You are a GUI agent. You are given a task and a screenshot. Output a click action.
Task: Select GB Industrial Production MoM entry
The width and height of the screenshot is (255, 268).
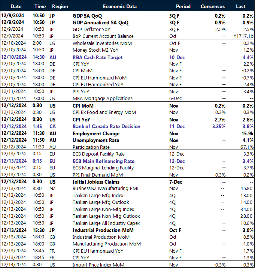pos(101,237)
